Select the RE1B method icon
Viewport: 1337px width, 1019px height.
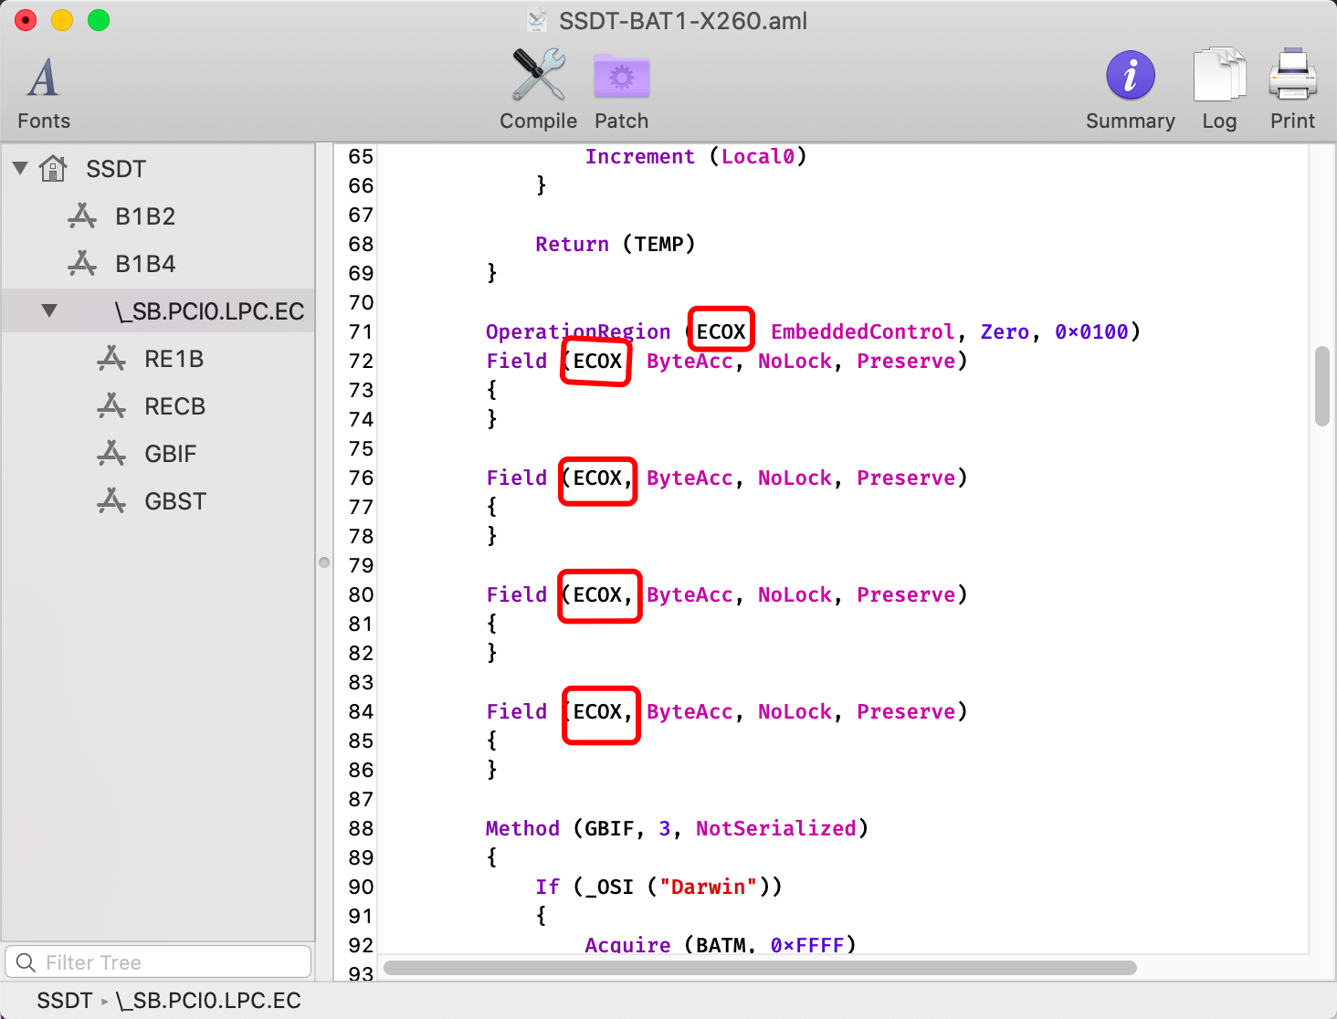tap(111, 358)
